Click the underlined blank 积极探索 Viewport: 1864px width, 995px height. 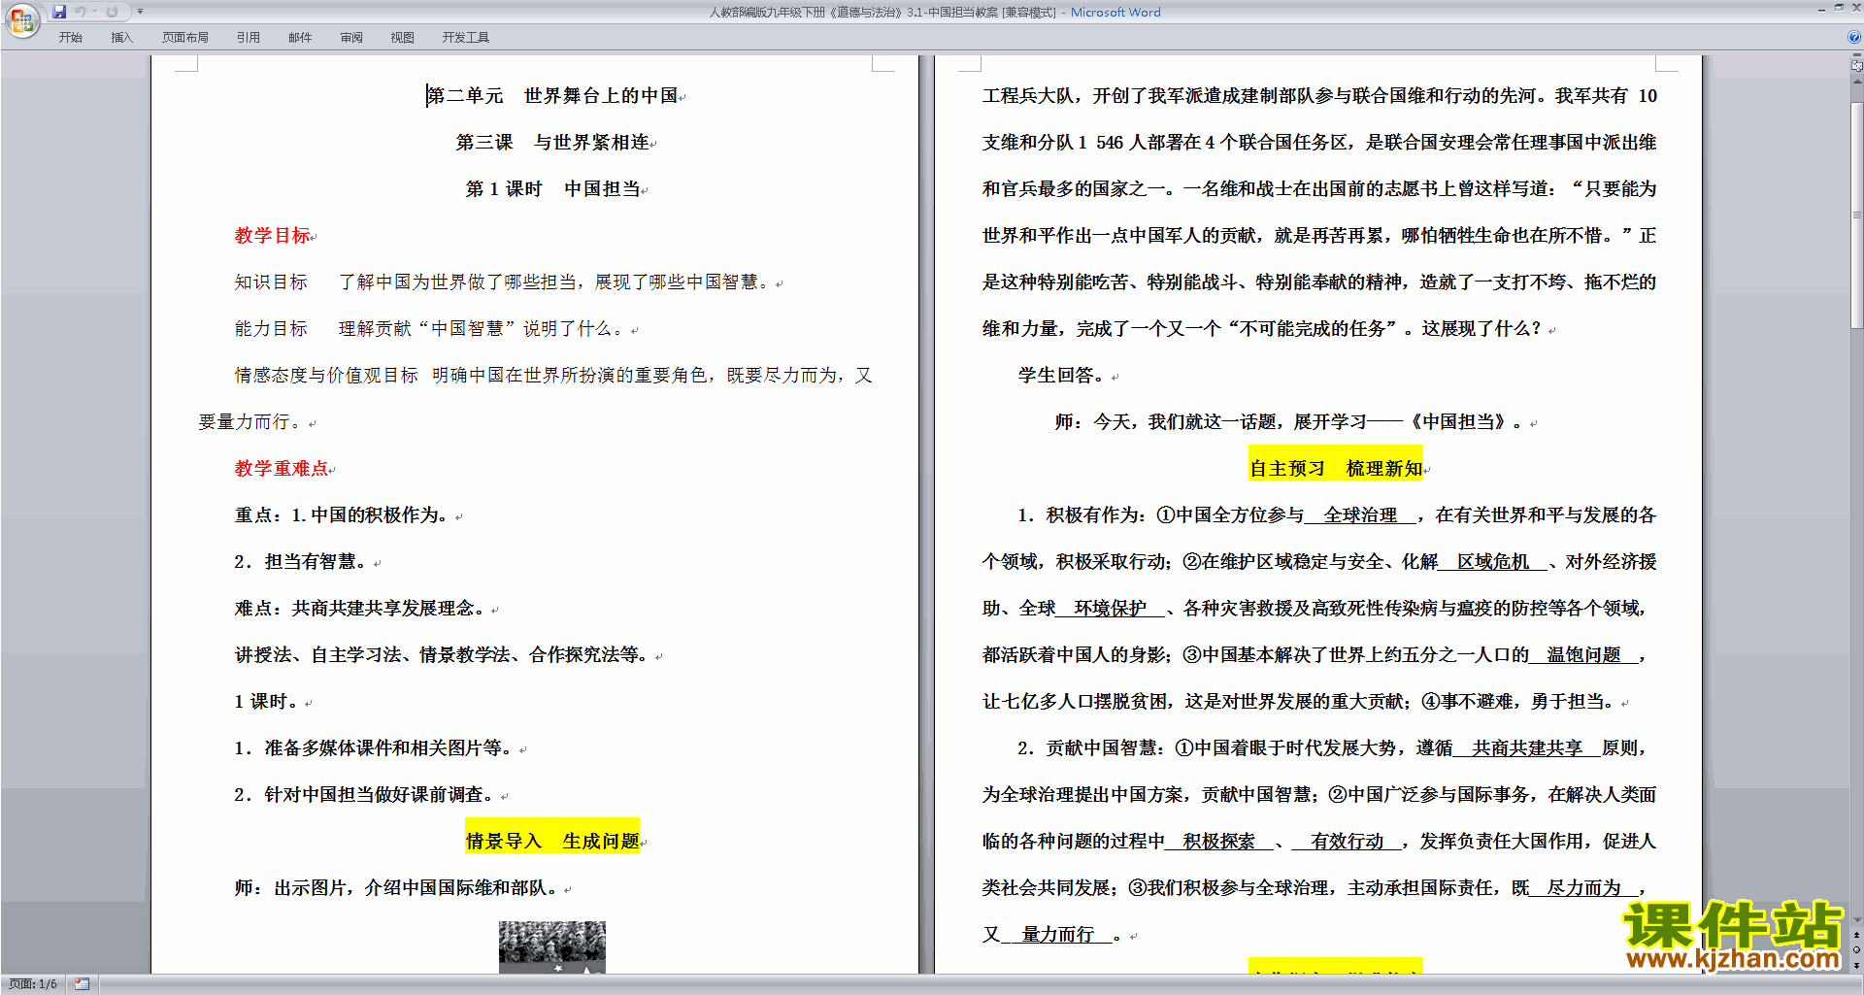pos(1219,842)
